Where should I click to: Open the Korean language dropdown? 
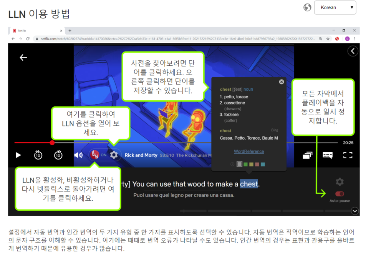pos(335,8)
